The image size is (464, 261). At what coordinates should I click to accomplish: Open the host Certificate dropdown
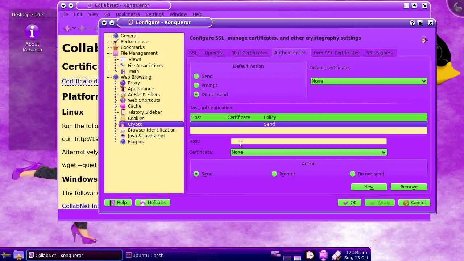(309, 152)
